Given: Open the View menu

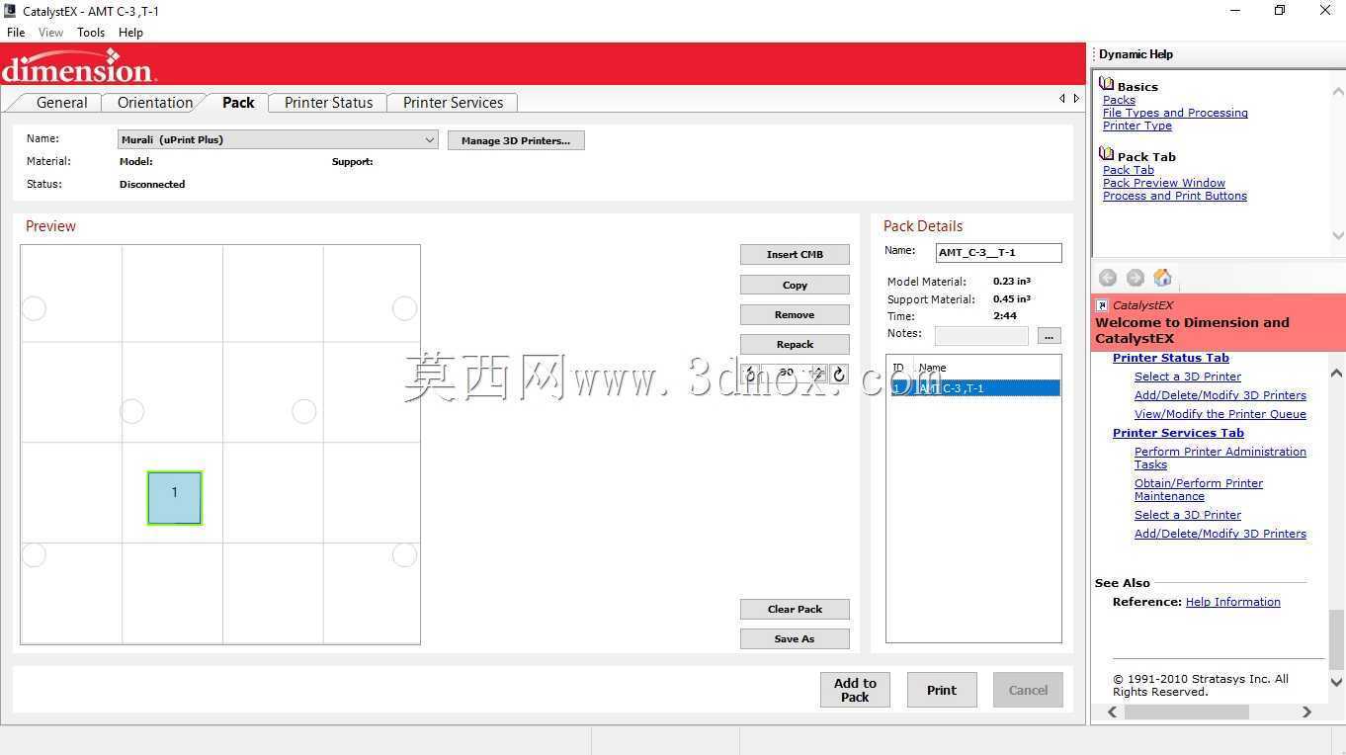Looking at the screenshot, I should pos(50,33).
